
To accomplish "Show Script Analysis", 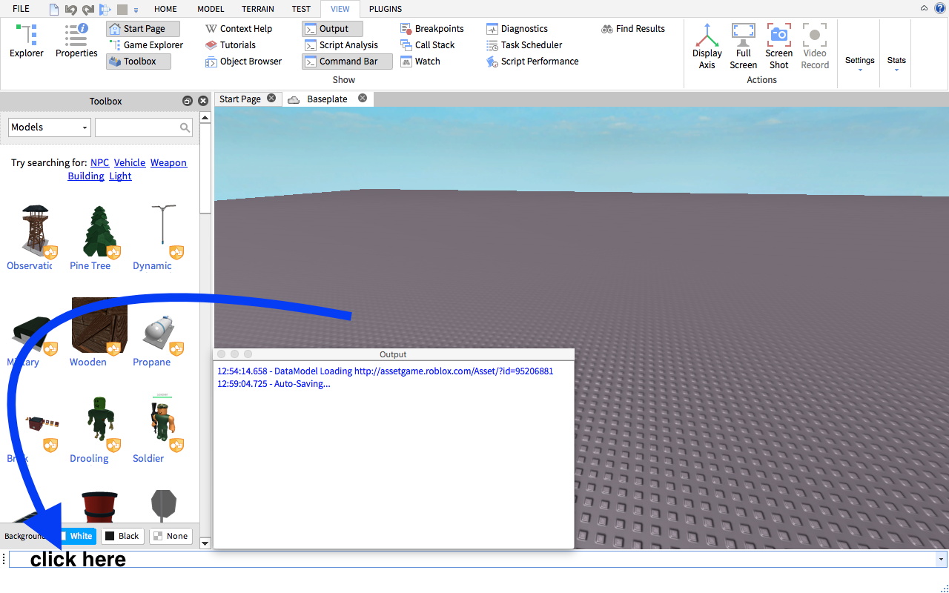I will coord(341,45).
